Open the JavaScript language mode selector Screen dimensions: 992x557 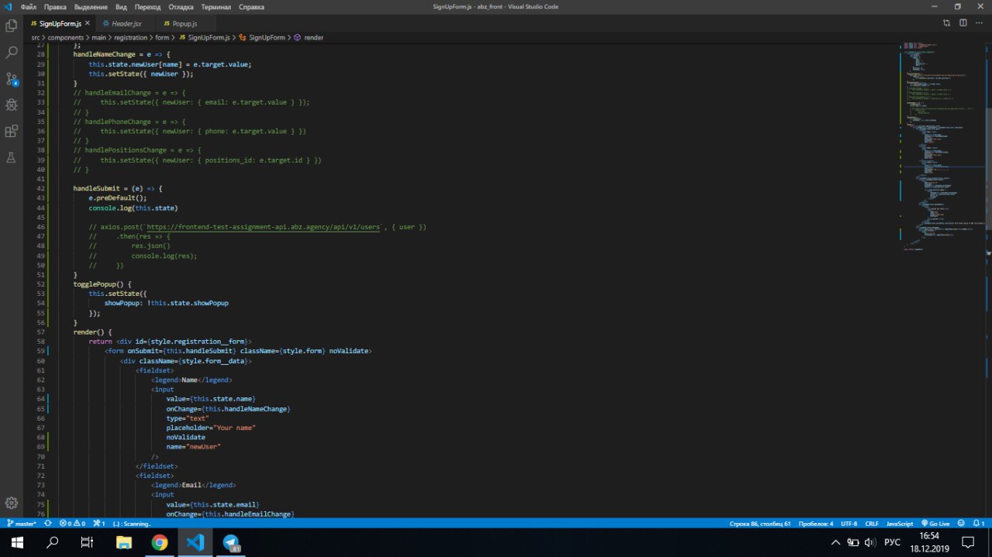[899, 524]
